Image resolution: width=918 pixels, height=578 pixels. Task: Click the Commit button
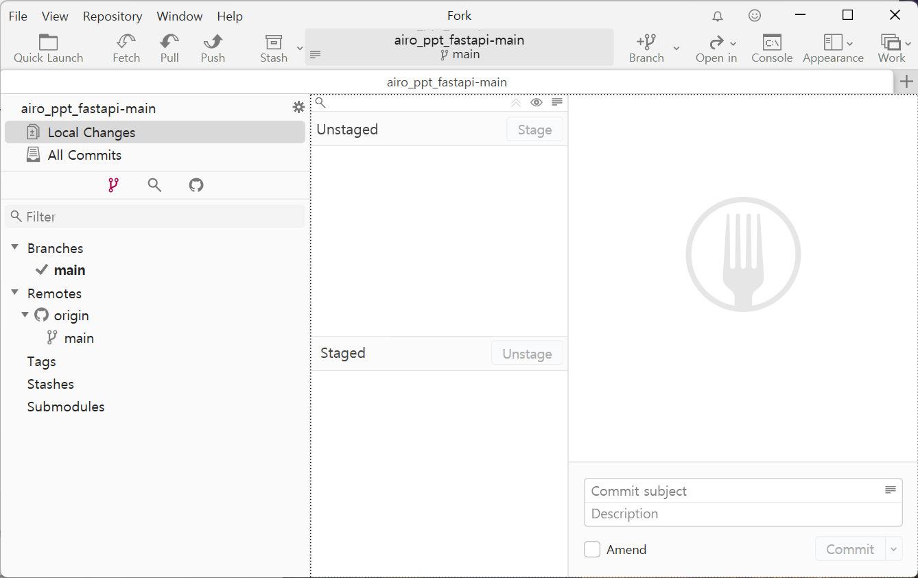click(850, 549)
